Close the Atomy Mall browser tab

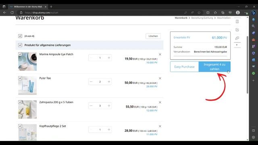click(x=46, y=7)
